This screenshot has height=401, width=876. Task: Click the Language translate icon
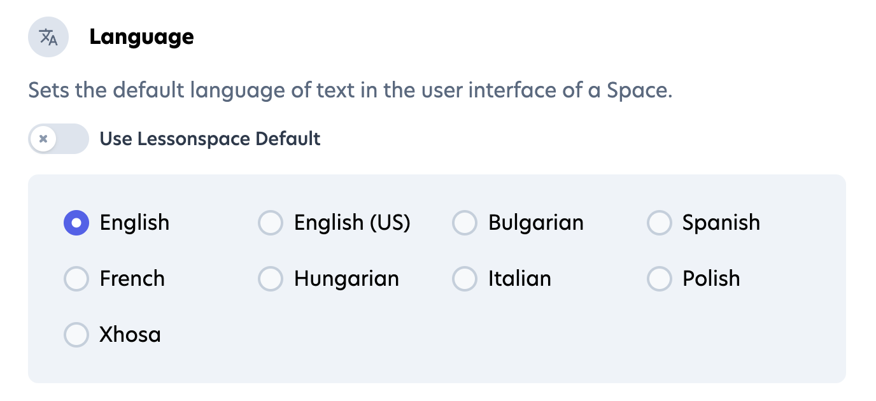point(48,37)
